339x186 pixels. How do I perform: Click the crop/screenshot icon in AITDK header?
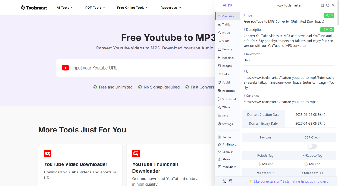tap(322, 5)
